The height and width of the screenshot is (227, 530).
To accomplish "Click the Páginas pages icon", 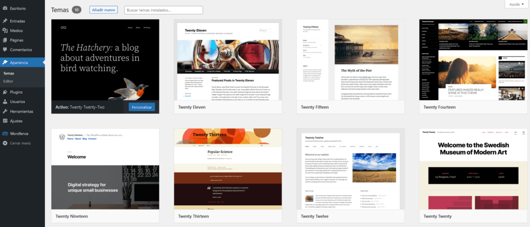I will pos(5,40).
